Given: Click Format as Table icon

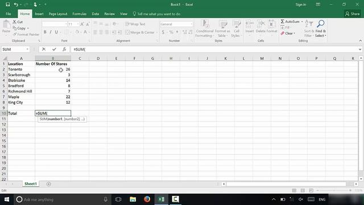Looking at the screenshot, I should (223, 24).
